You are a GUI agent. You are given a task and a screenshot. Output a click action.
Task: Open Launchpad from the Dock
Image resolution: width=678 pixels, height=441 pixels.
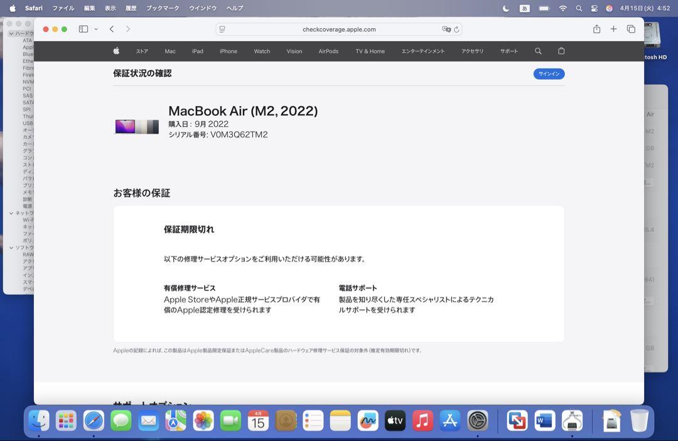click(66, 420)
